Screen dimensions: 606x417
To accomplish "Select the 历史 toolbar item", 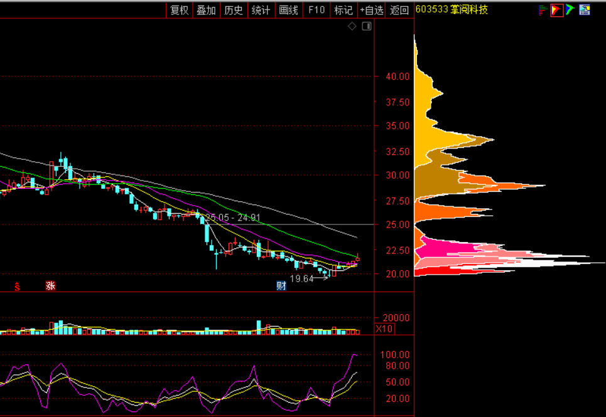I will pyautogui.click(x=234, y=10).
